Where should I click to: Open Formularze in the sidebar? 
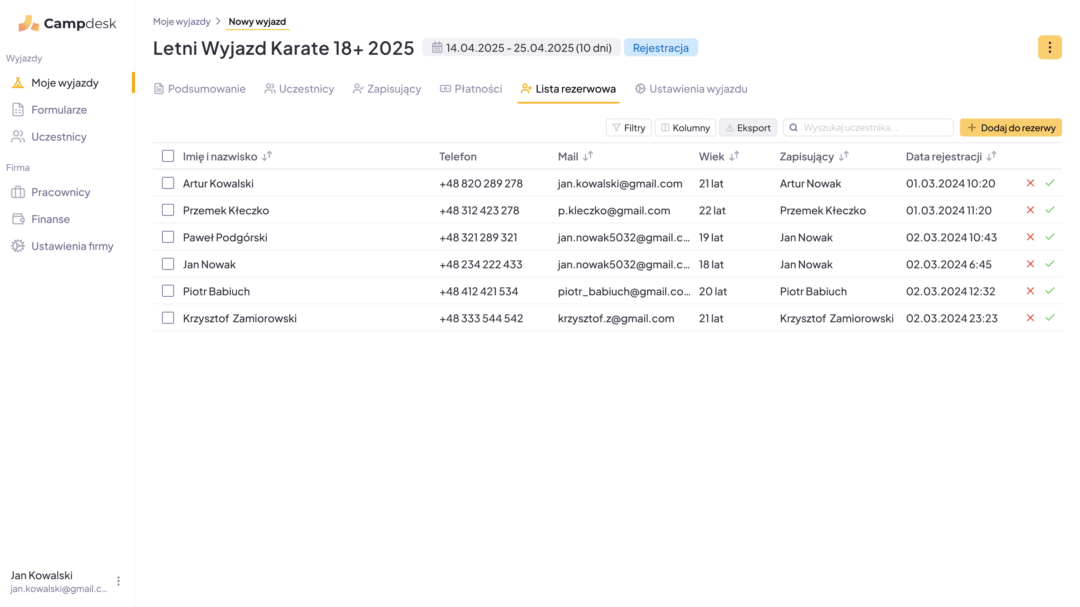59,110
